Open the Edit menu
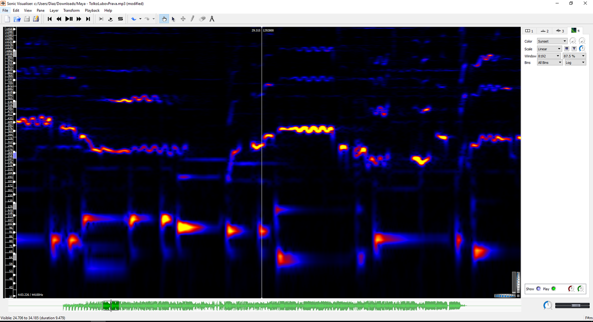 pos(16,10)
